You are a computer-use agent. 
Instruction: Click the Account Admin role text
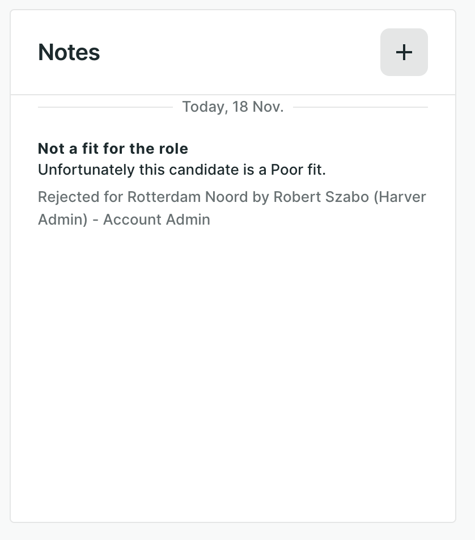coord(156,220)
